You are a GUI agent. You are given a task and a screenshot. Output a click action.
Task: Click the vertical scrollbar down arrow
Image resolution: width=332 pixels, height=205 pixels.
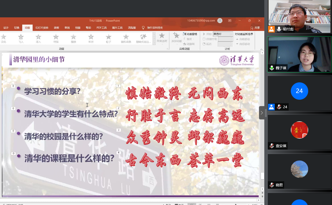click(x=262, y=189)
